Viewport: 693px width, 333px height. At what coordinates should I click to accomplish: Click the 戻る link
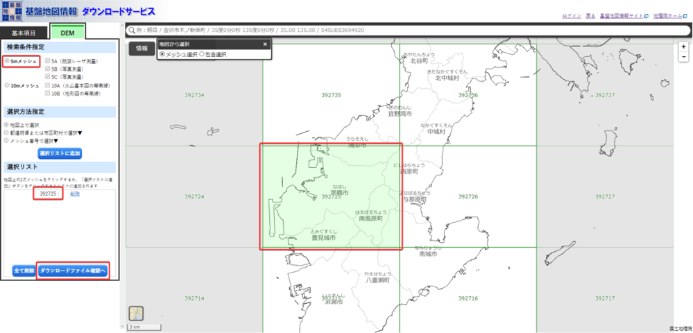pos(590,16)
